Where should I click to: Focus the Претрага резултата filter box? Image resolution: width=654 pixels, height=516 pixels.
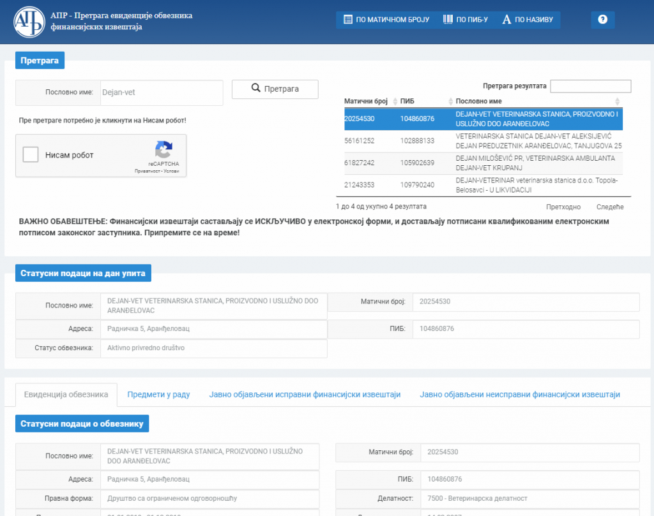590,86
